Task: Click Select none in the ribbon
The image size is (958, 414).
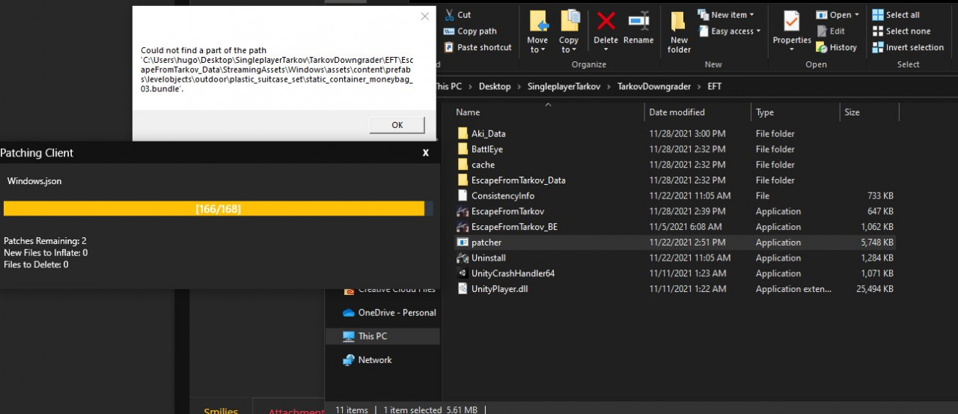Action: (901, 31)
